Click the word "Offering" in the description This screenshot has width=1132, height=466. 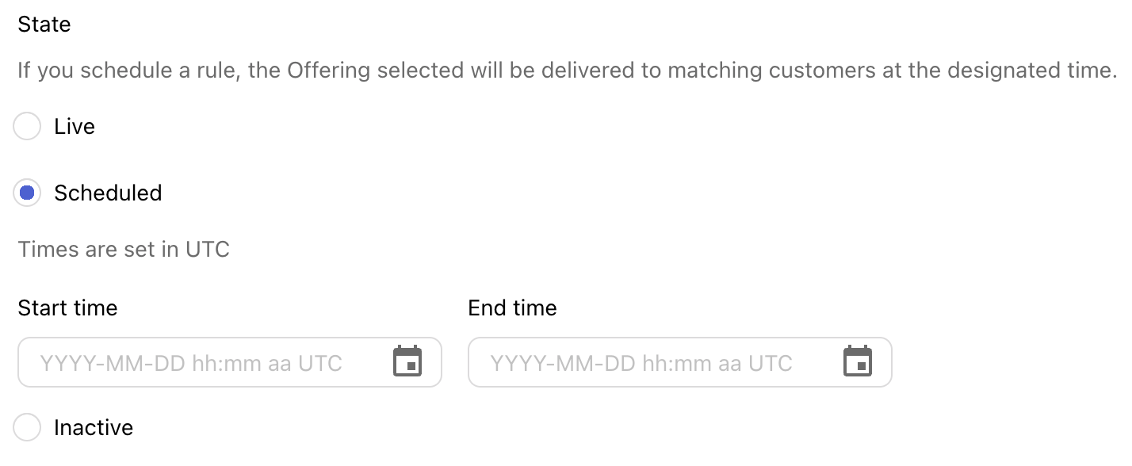[x=328, y=71]
